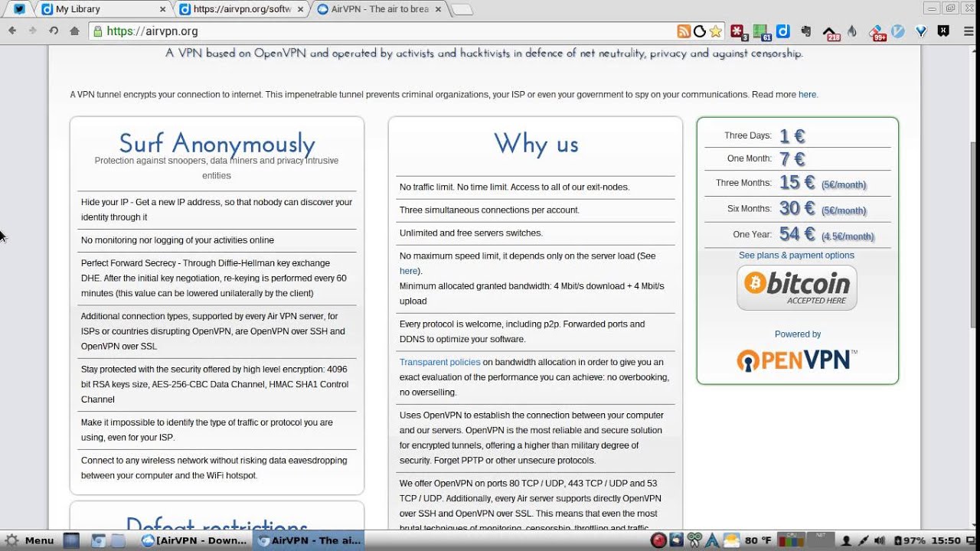The width and height of the screenshot is (980, 551).
Task: Select the Three Days 1 € plan
Action: tap(797, 135)
